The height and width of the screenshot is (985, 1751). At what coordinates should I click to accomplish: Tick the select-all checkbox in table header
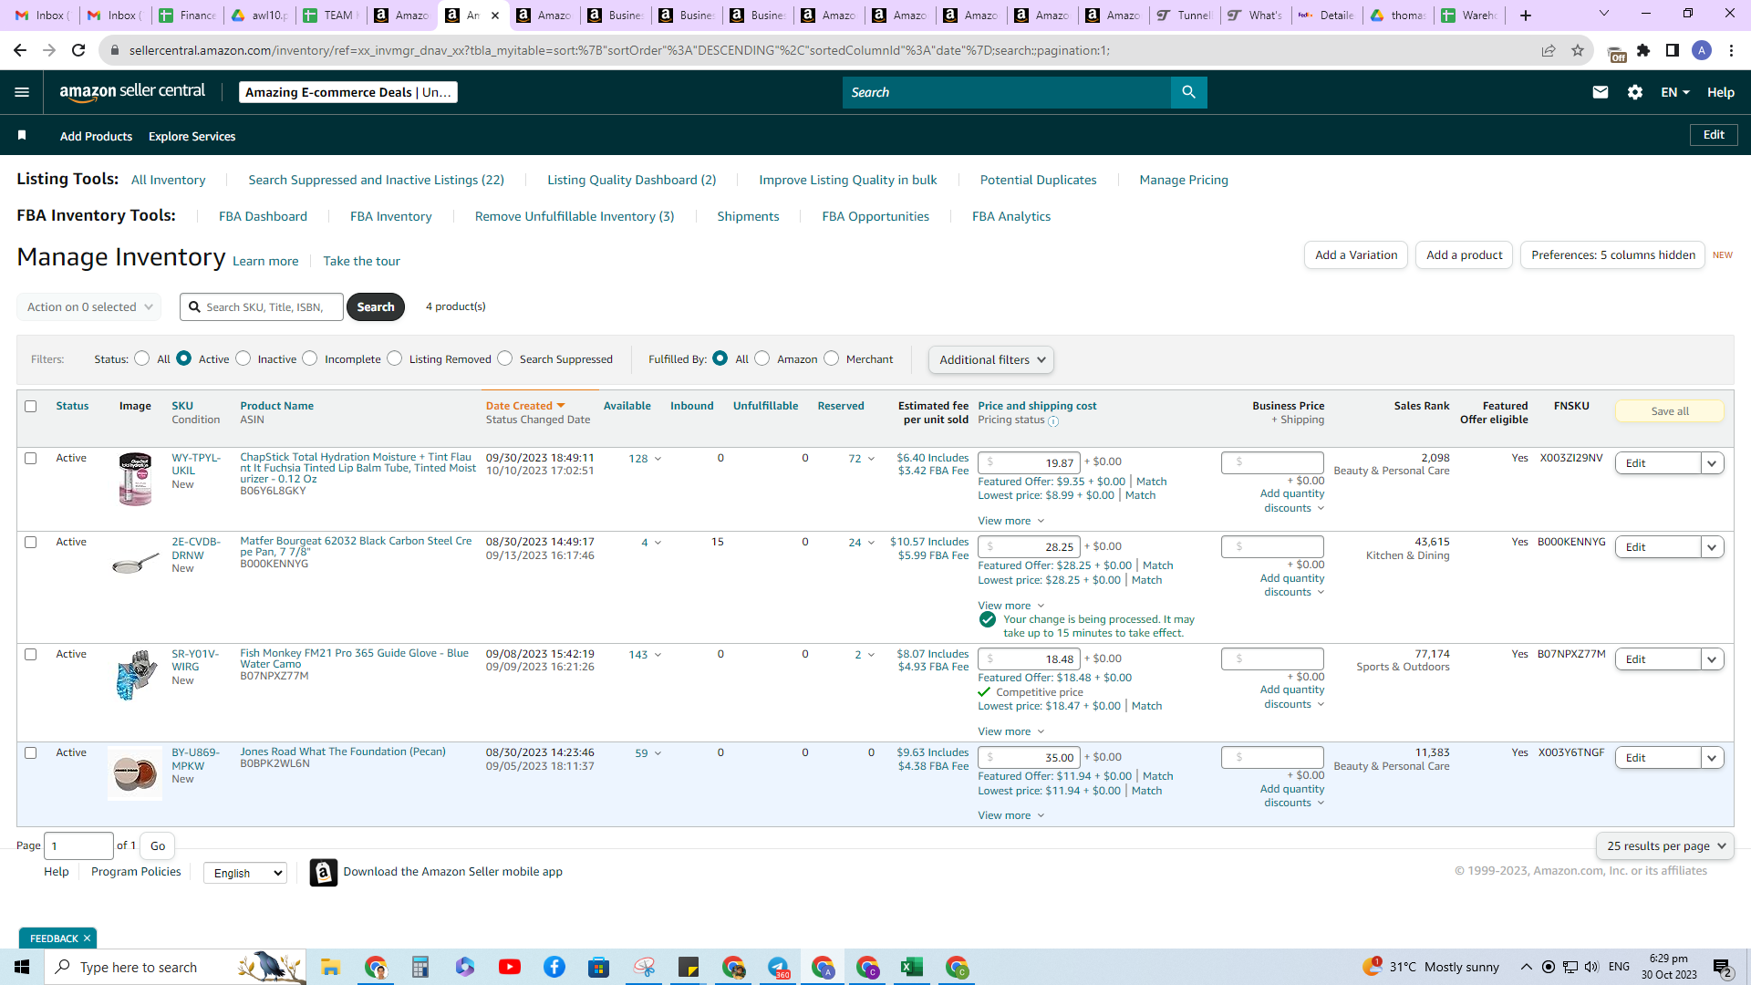pyautogui.click(x=31, y=406)
